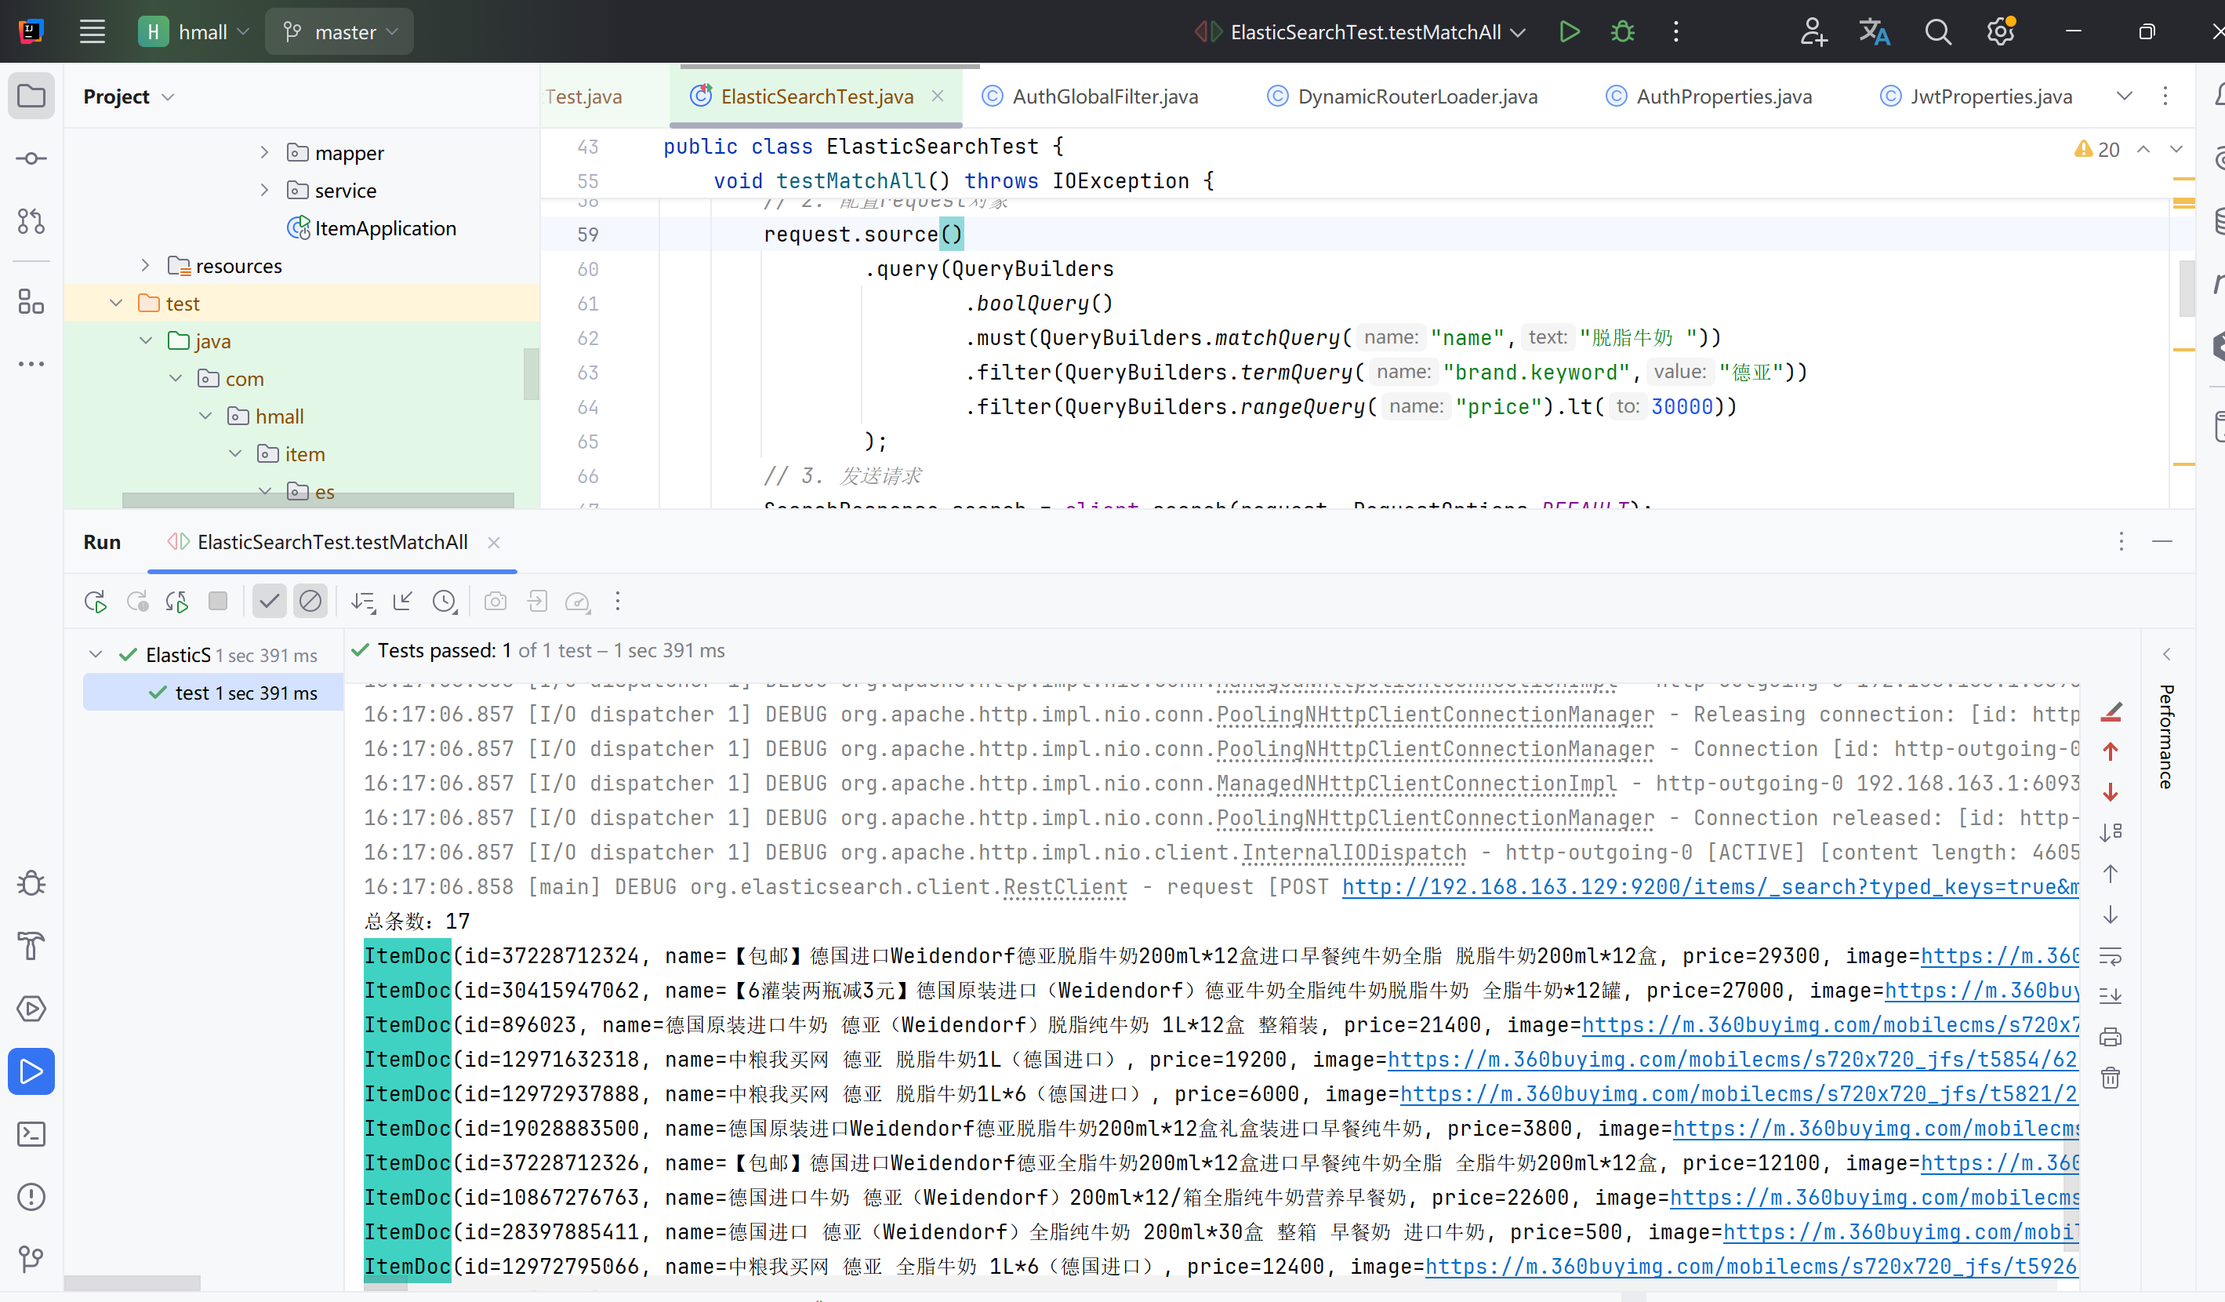Click the Debug bug icon in the top toolbar
This screenshot has width=2225, height=1302.
tap(1622, 32)
